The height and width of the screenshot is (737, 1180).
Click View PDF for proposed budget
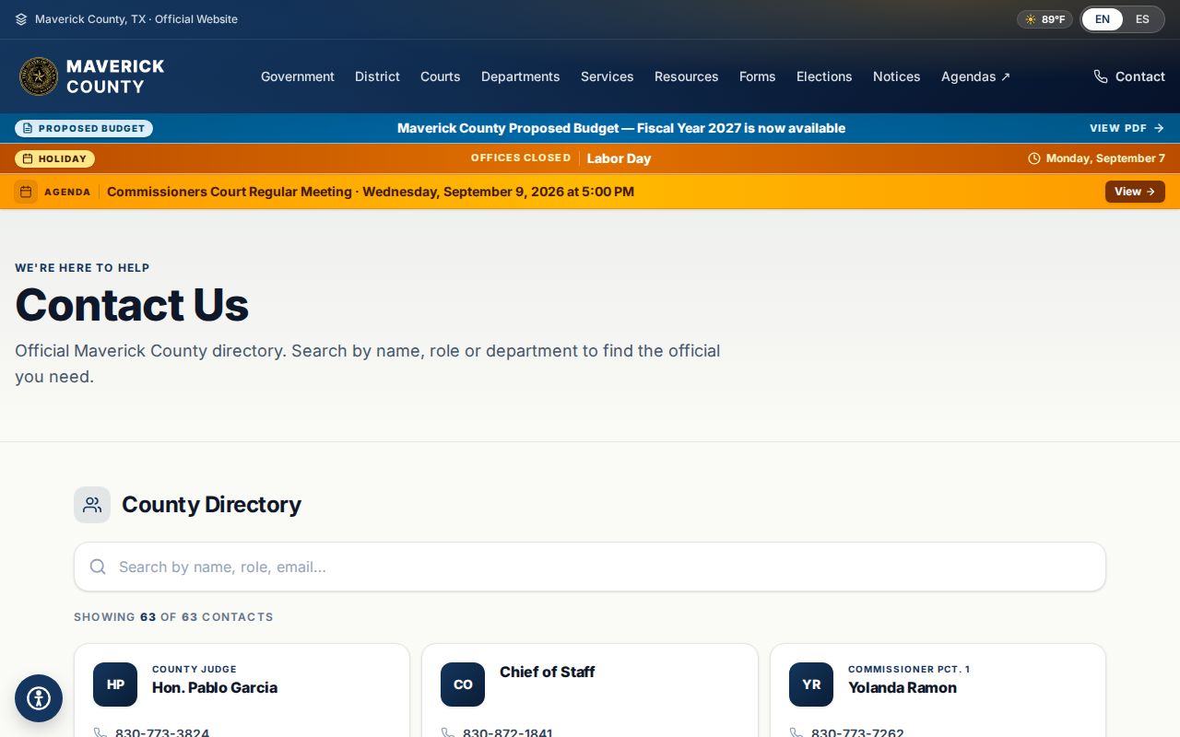tap(1127, 128)
